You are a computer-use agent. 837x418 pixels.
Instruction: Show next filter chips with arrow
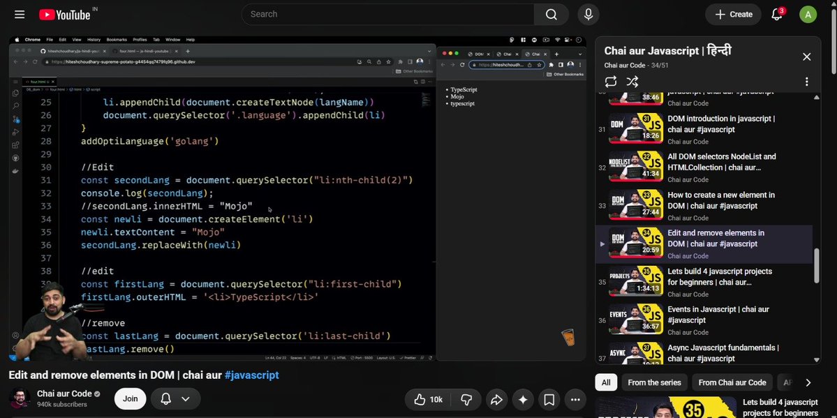pyautogui.click(x=808, y=382)
